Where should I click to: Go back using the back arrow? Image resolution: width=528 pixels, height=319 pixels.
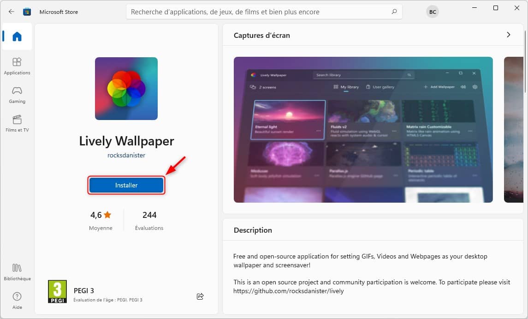pos(11,12)
